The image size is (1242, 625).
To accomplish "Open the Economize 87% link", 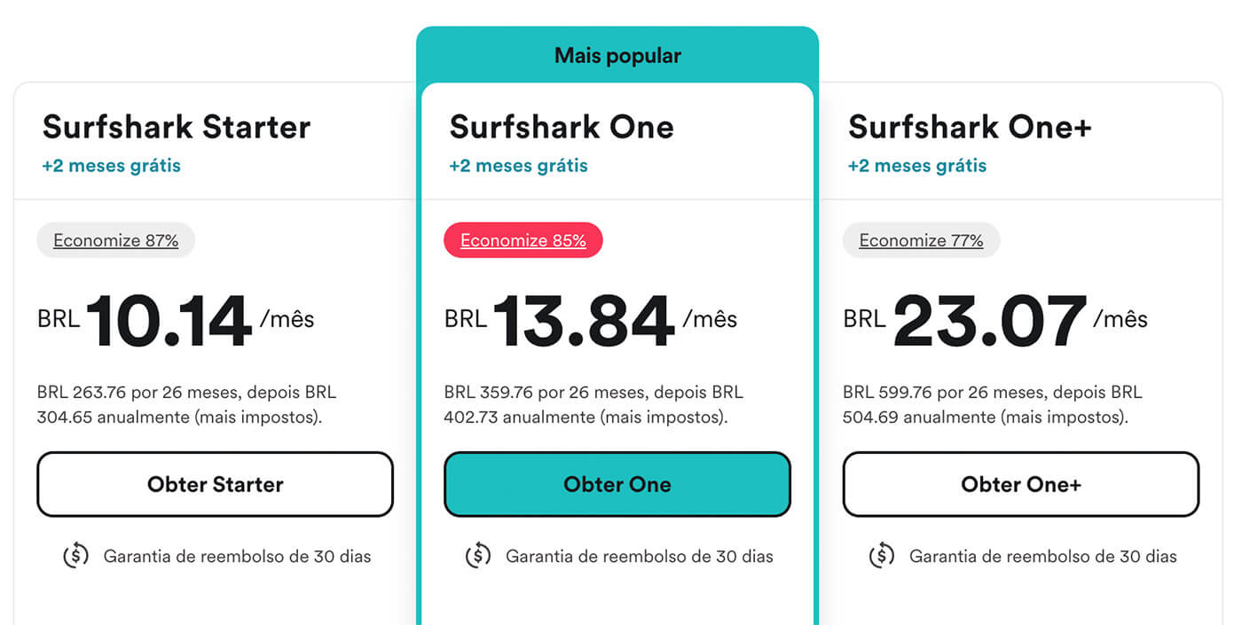I will coord(115,240).
